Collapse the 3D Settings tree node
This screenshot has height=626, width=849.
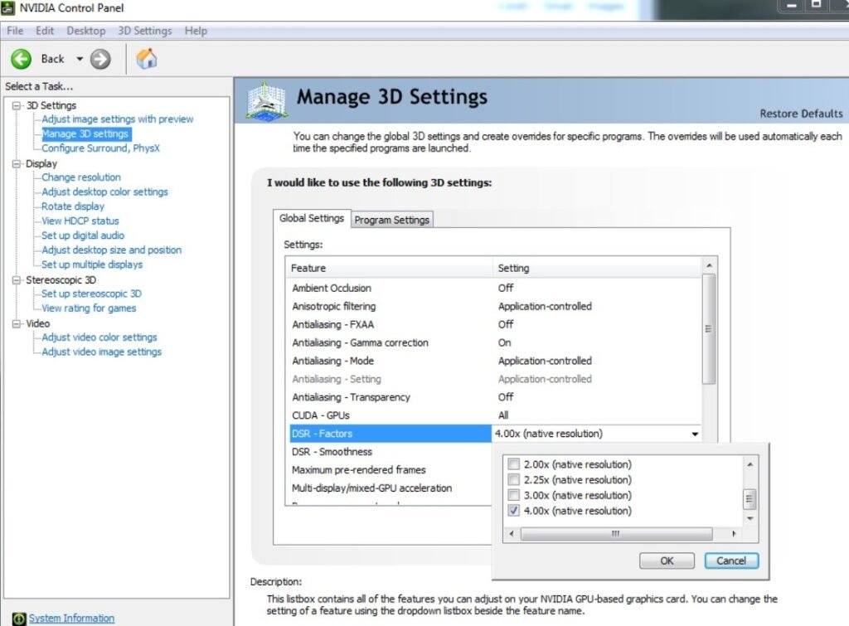point(17,105)
